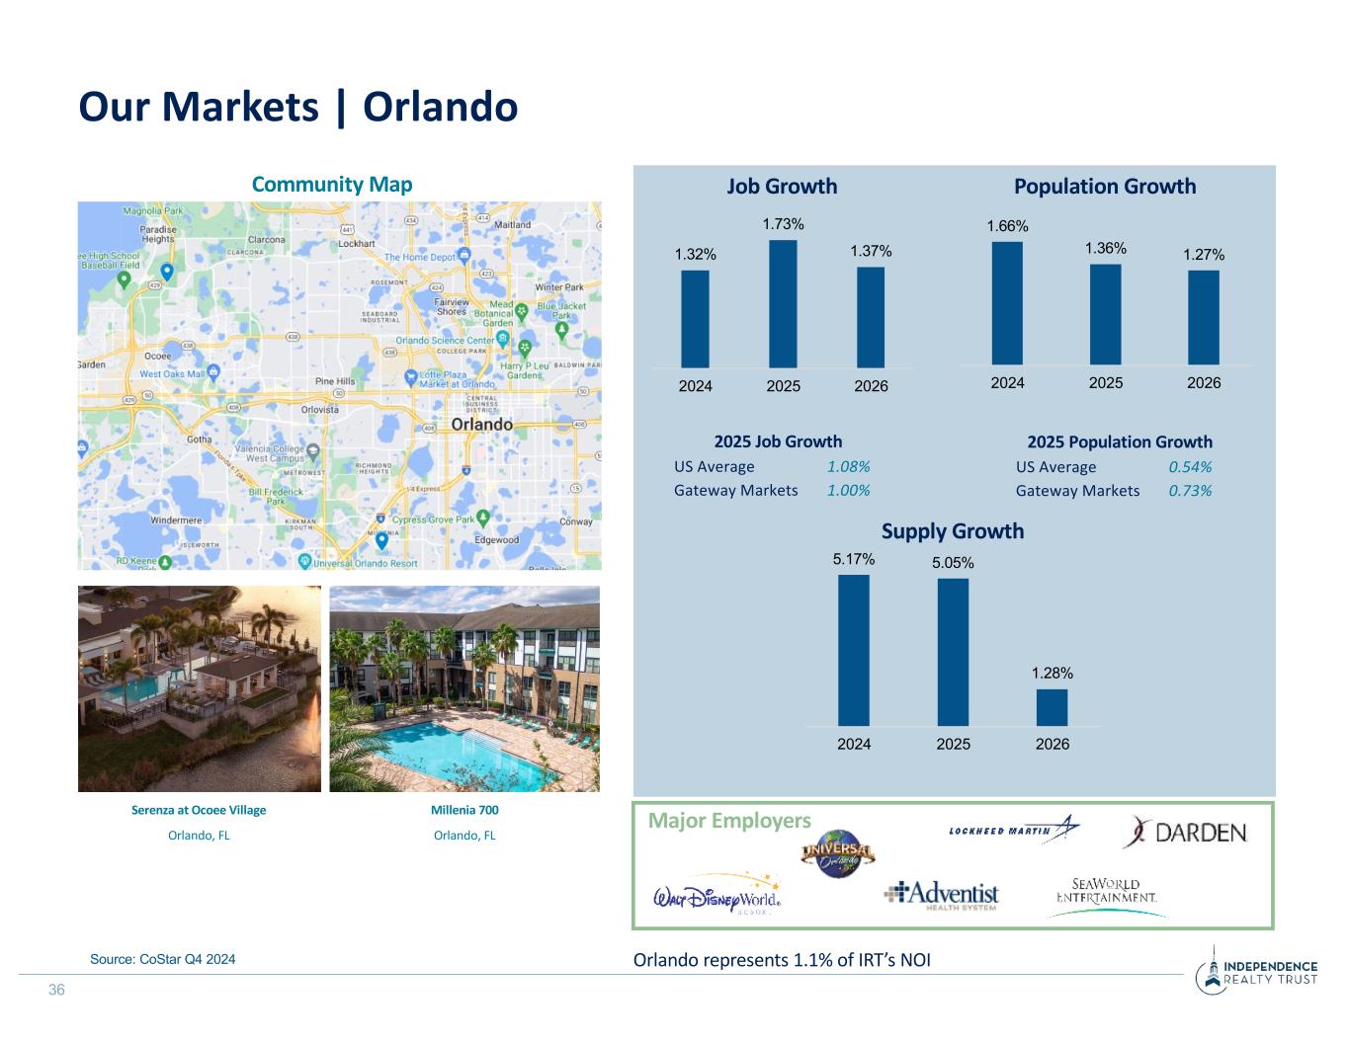Click the blue map pin near Paradise Heights
Screen dimensions: 1349x1042
pos(167,272)
